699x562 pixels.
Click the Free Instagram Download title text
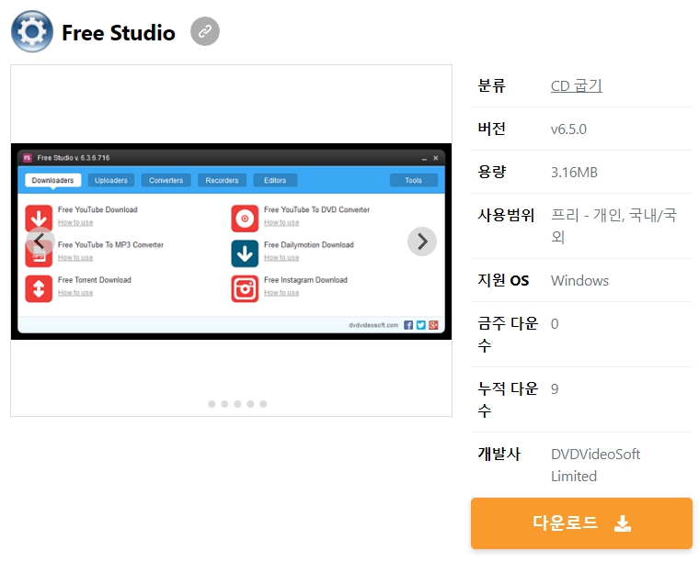coord(305,280)
